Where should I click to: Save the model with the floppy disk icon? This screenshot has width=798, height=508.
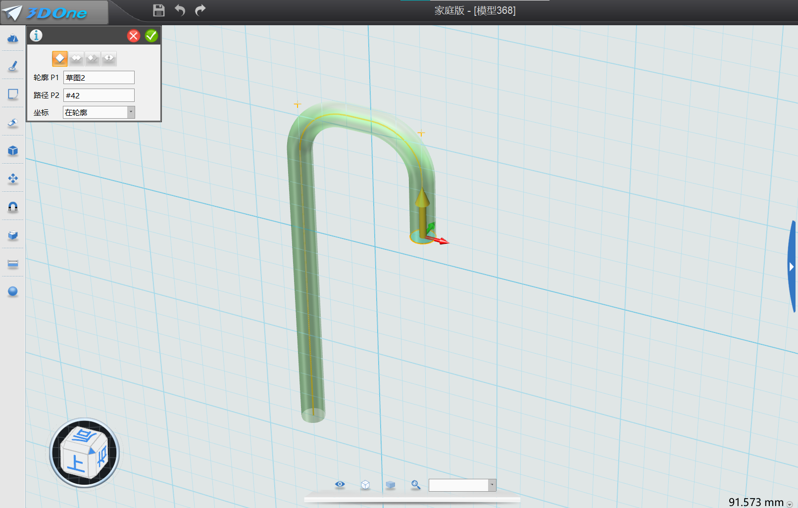coord(159,10)
